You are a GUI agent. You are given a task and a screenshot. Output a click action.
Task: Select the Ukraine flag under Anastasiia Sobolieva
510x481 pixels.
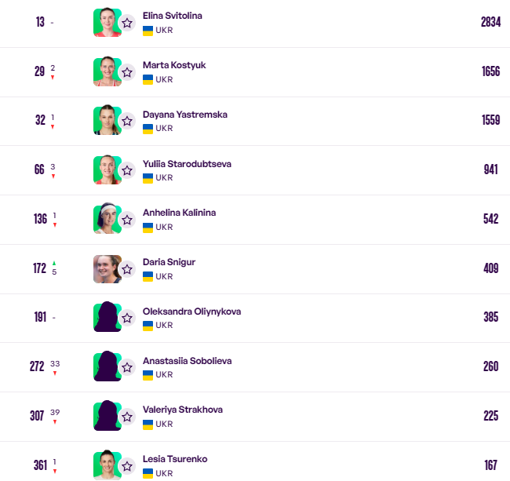coord(148,375)
